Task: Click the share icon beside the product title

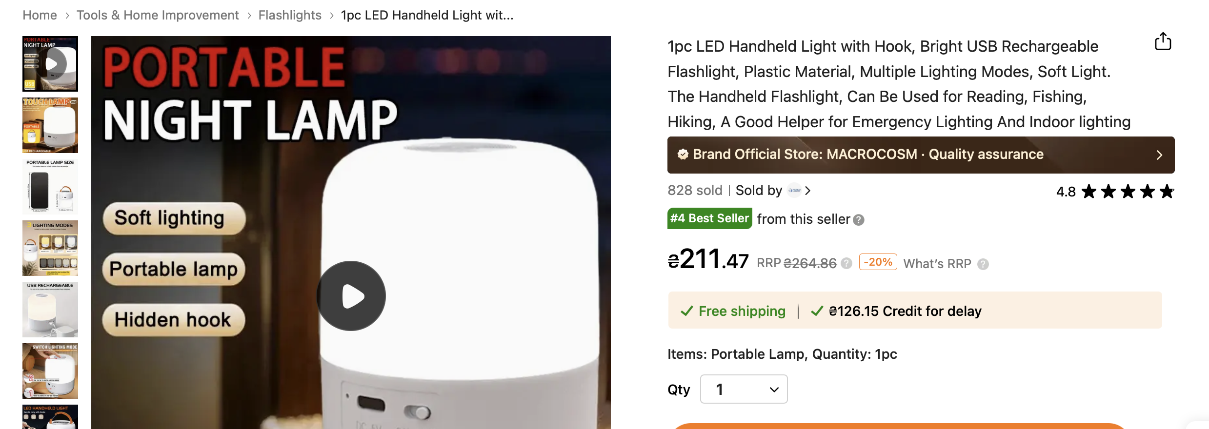Action: click(1163, 42)
